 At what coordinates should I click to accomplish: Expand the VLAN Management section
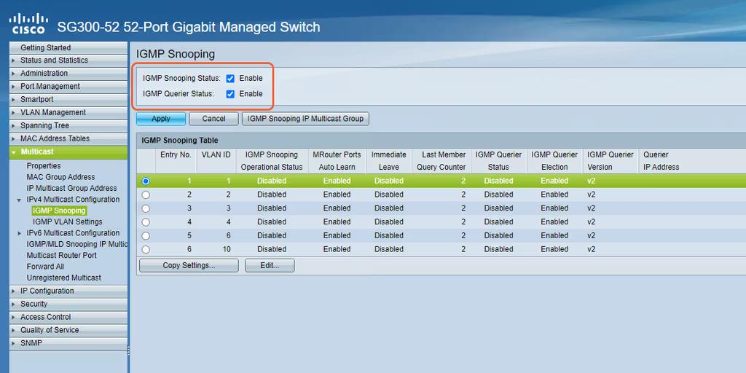[x=68, y=113]
